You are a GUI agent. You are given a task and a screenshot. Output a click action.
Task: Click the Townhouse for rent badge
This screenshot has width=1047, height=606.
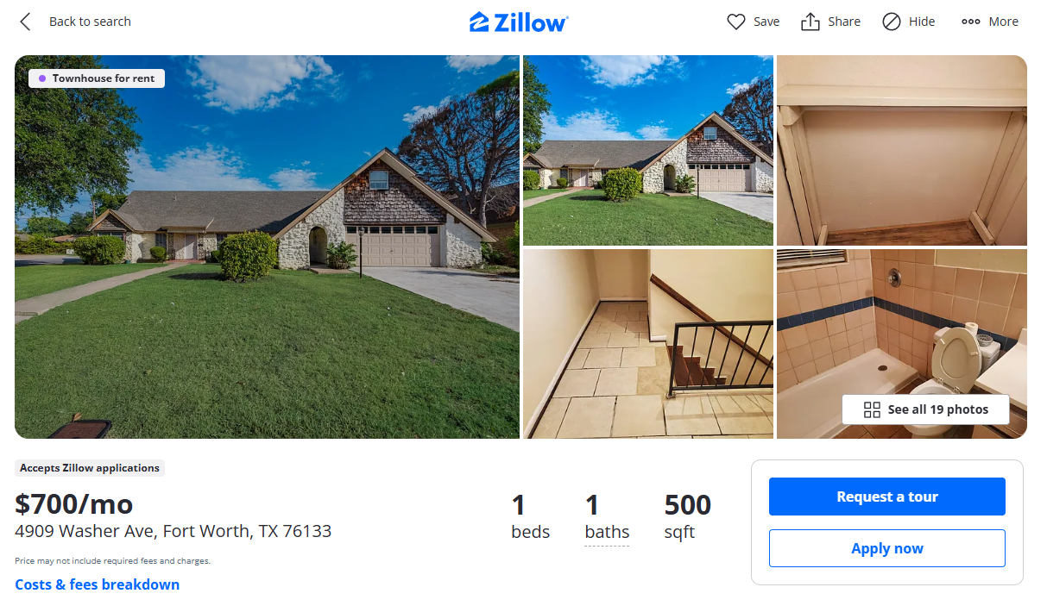coord(97,78)
